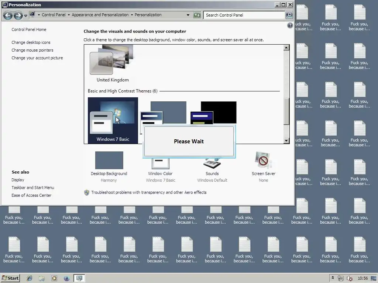Open the recent pages dropdown arrow

25,15
